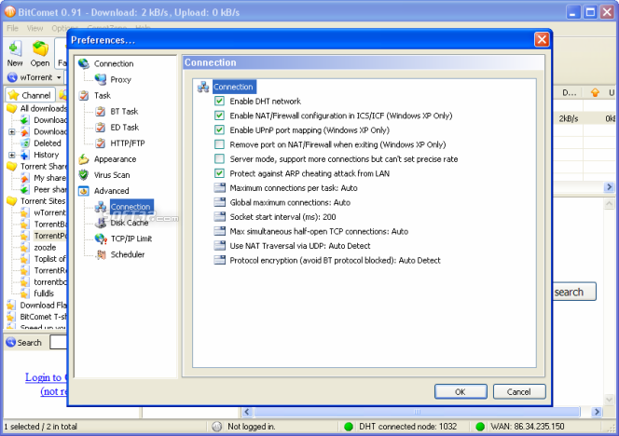Click Cancel in Preferences dialog

pyautogui.click(x=519, y=392)
